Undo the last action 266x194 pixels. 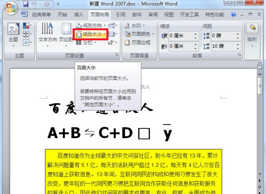tap(34, 4)
